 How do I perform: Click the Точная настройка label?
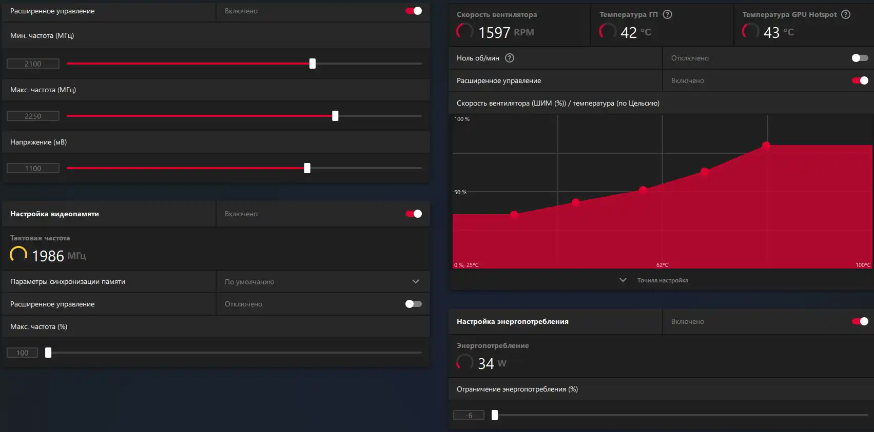coord(663,280)
